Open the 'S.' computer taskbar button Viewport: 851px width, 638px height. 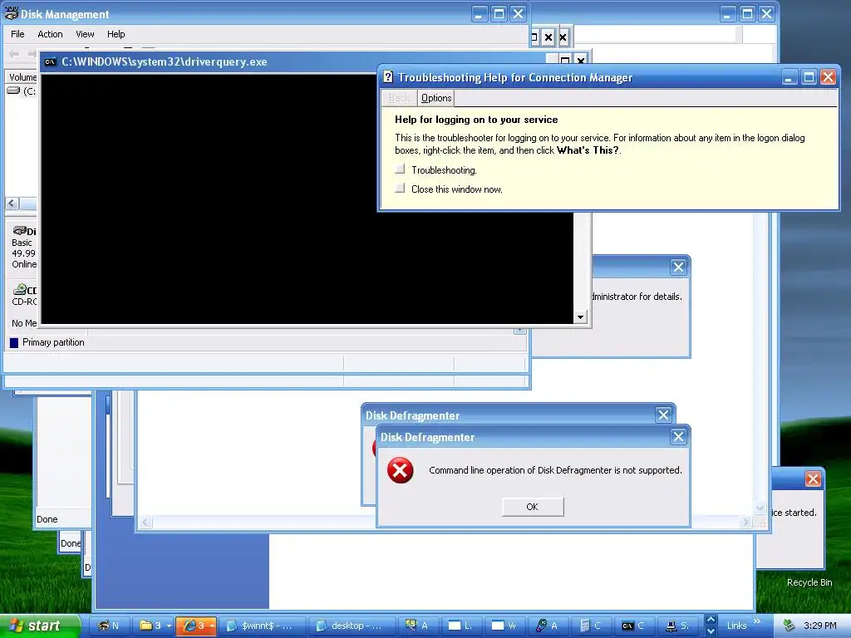[x=677, y=626]
